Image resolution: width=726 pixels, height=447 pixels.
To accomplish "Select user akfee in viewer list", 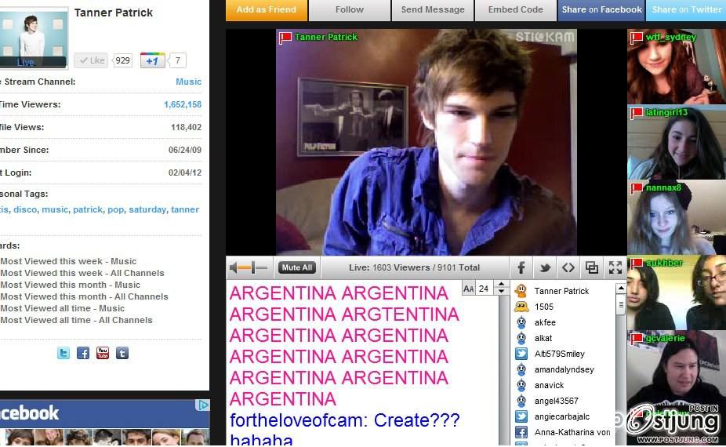I will (x=545, y=322).
